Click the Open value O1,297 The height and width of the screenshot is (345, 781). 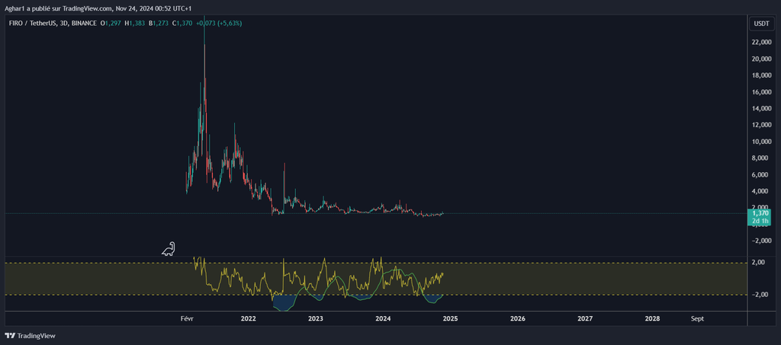pyautogui.click(x=110, y=23)
